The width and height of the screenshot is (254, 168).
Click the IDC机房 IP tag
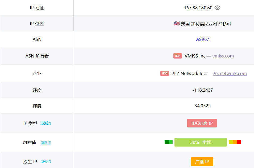tap(202, 123)
